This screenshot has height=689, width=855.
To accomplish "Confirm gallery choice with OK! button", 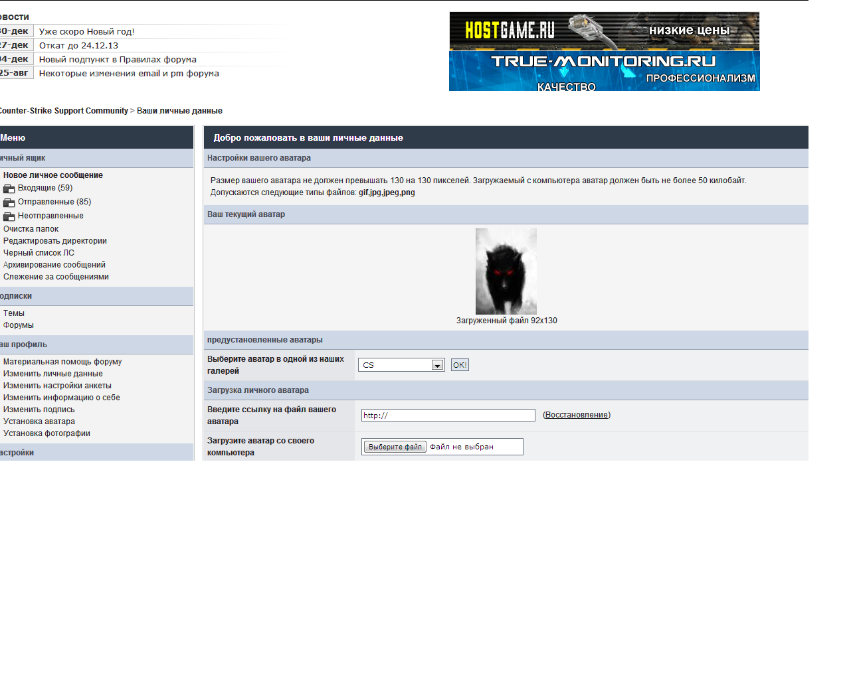I will point(460,365).
